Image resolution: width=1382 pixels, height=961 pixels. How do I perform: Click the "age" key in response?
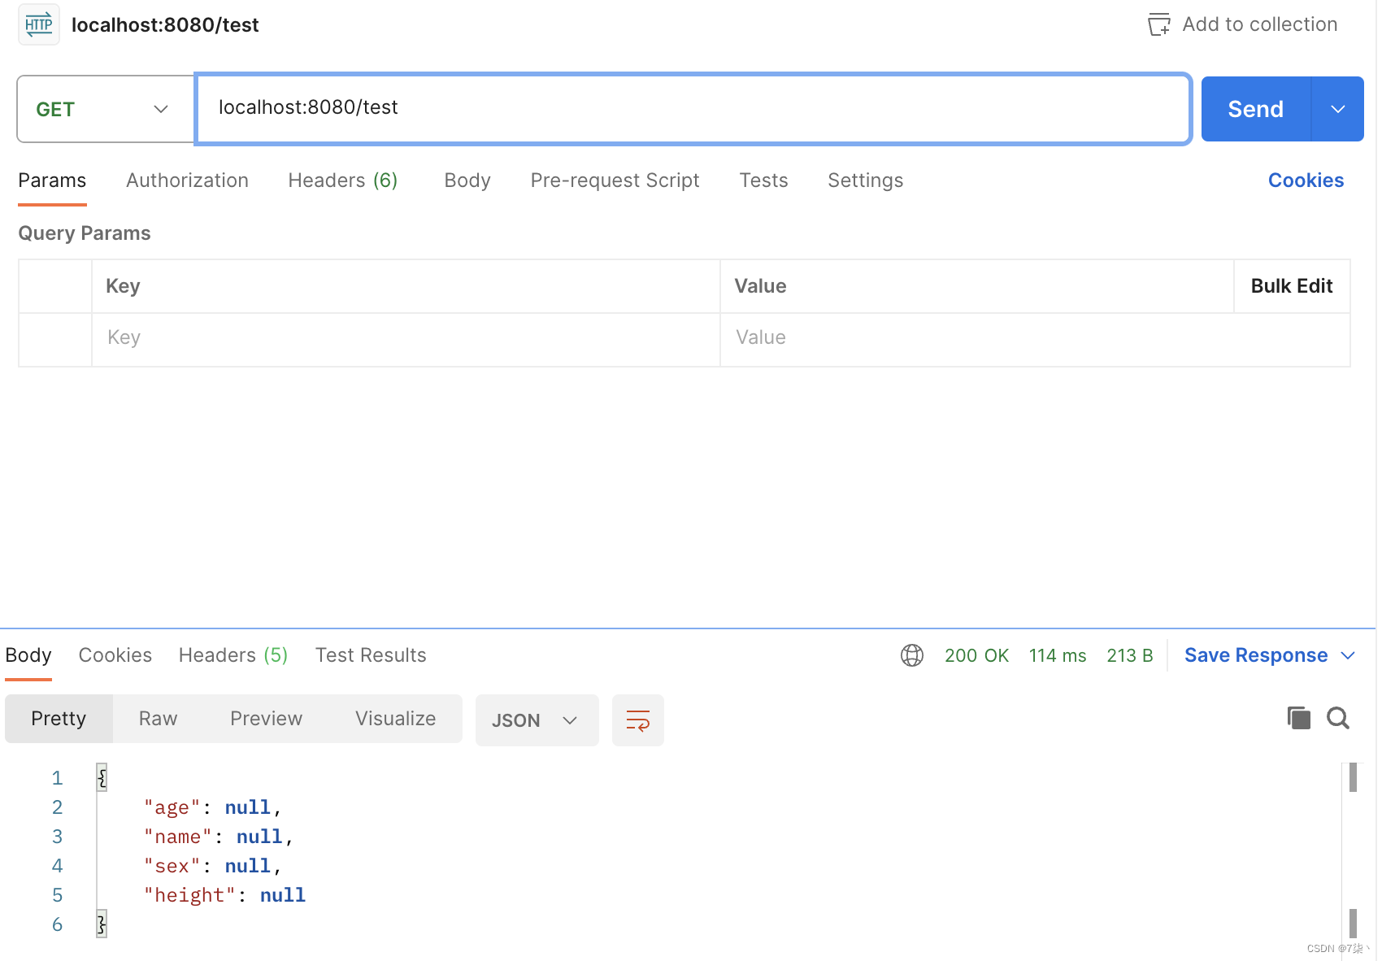click(x=172, y=807)
